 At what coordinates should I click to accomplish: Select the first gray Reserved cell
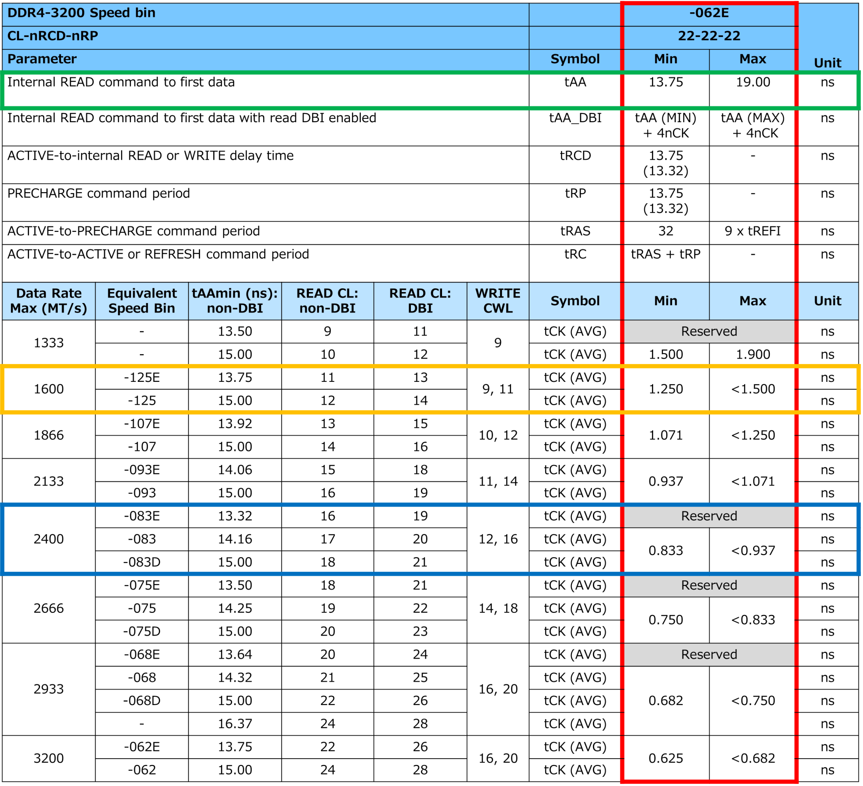(709, 331)
